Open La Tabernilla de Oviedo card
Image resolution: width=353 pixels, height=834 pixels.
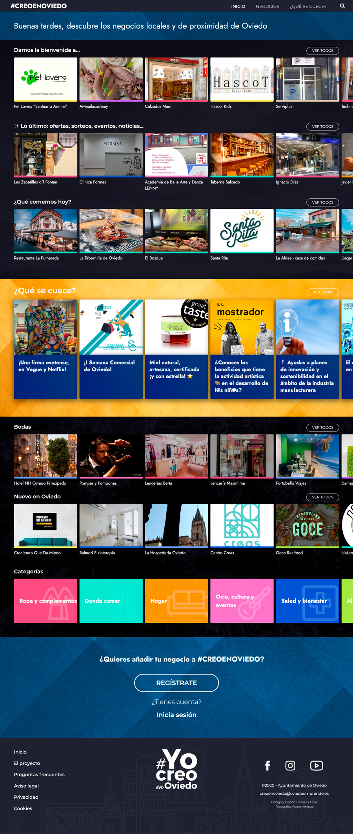[x=111, y=235]
